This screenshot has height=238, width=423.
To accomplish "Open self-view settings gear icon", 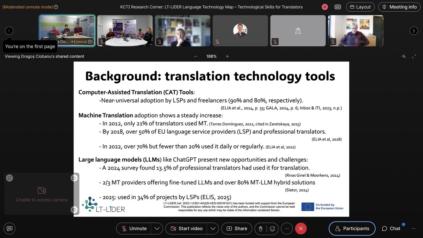I will point(74,210).
